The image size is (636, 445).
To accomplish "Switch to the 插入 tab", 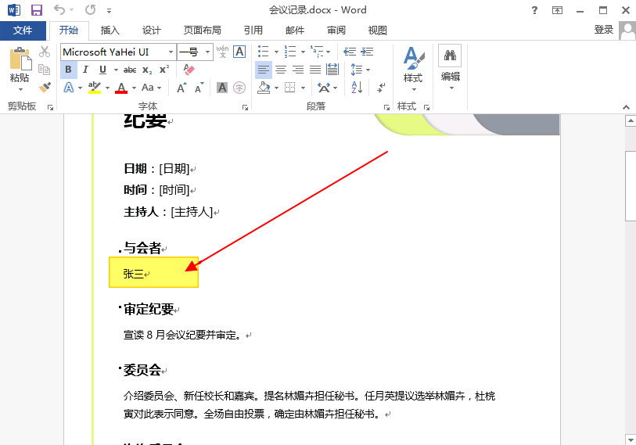I will click(110, 31).
